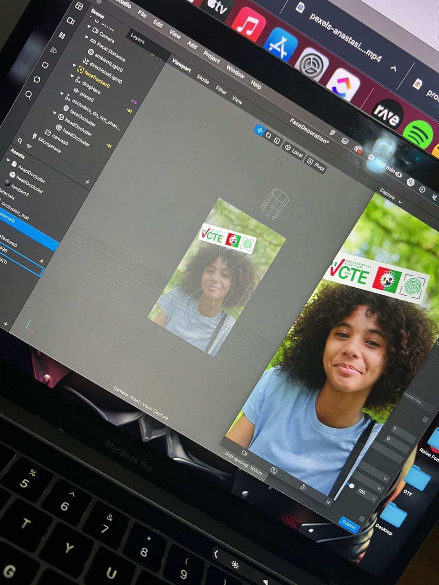Open the Edit menu
This screenshot has width=439, height=585.
point(158,23)
